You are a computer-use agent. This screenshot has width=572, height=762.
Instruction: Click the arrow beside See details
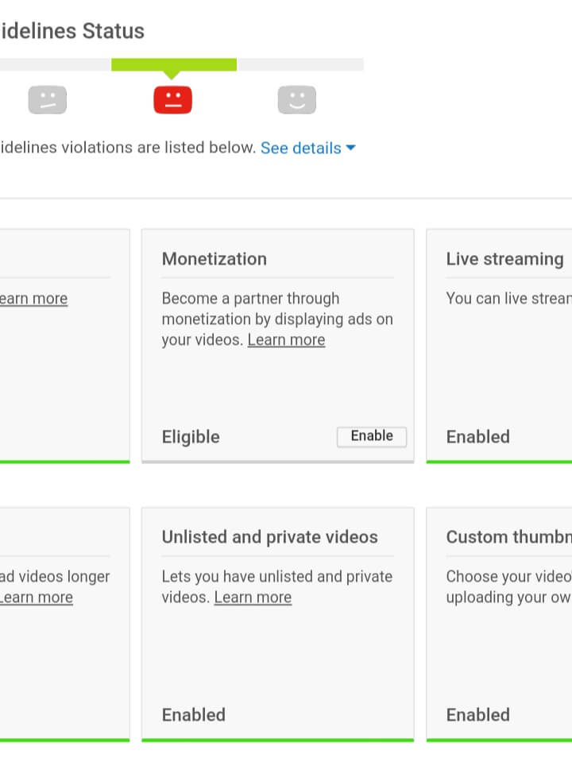click(x=350, y=147)
